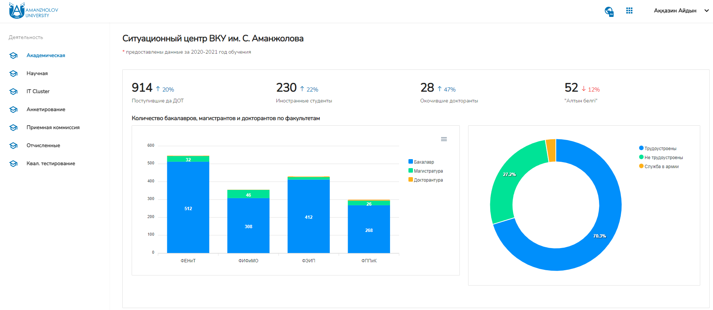Open the apps grid icon
The width and height of the screenshot is (713, 310).
(629, 11)
